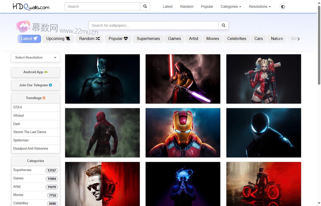This screenshot has height=206, width=321.
Task: Open the Batman wallpaper thumbnail
Action: pos(102,79)
